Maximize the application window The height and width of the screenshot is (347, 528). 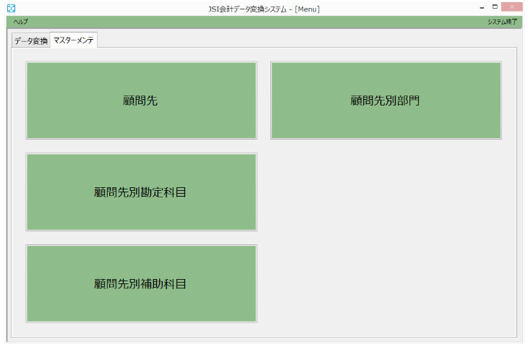point(495,7)
